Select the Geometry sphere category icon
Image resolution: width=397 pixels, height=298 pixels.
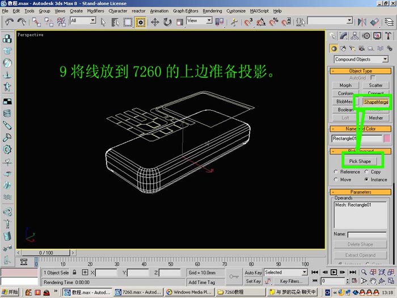(334, 48)
